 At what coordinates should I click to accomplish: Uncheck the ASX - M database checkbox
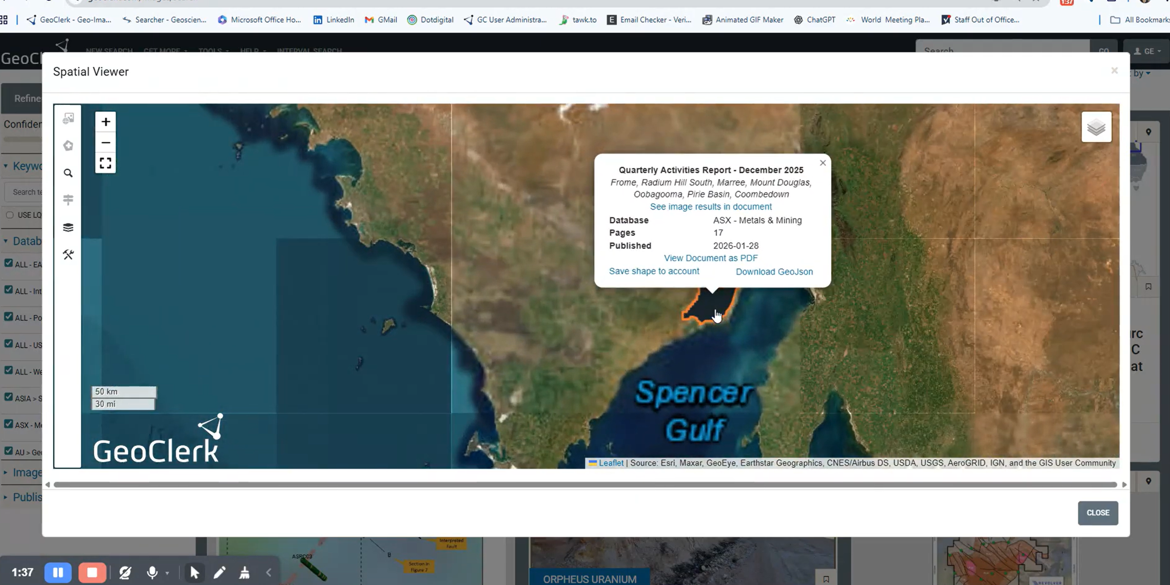pyautogui.click(x=8, y=424)
